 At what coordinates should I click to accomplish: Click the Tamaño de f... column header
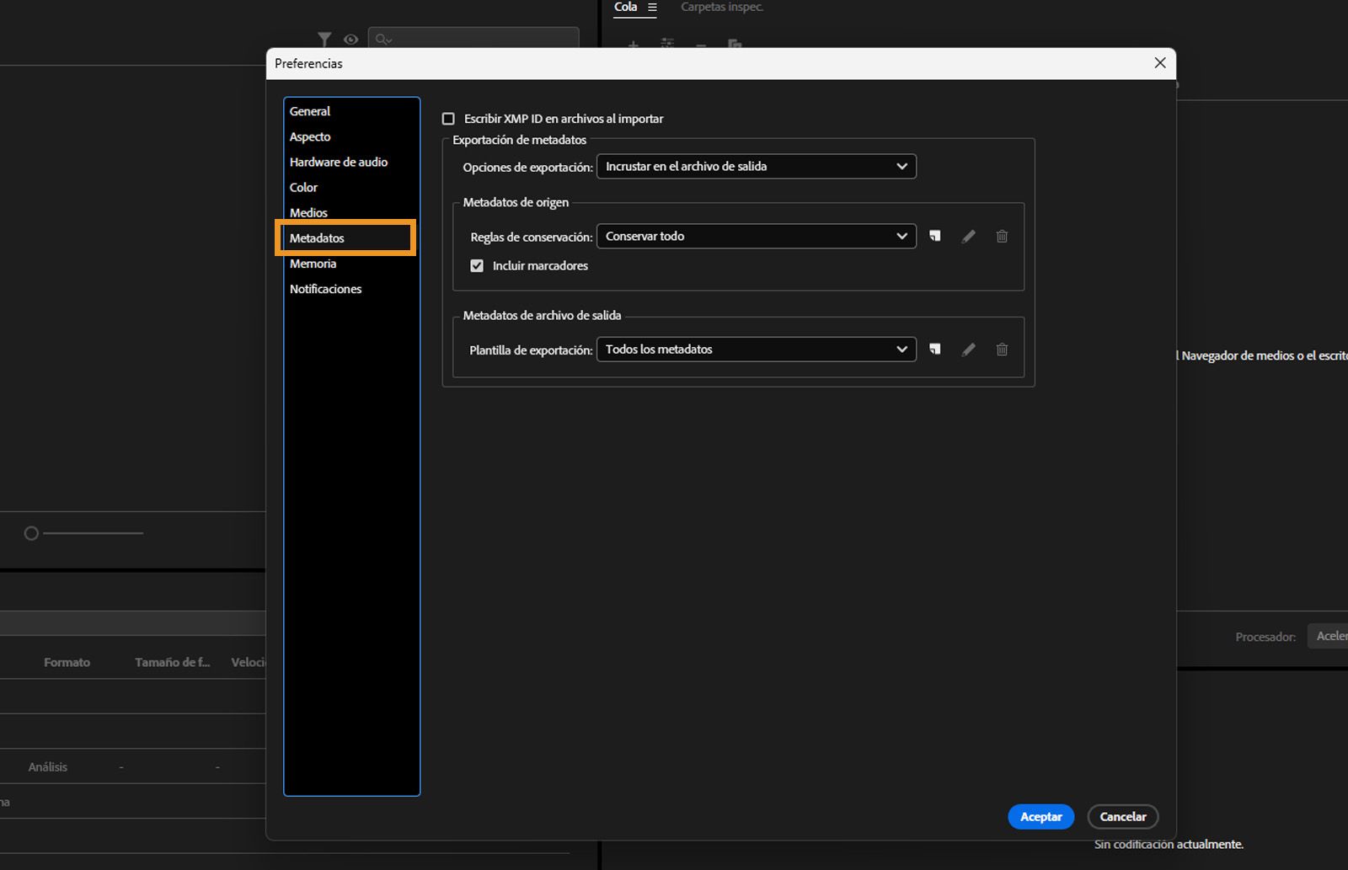[x=173, y=662]
